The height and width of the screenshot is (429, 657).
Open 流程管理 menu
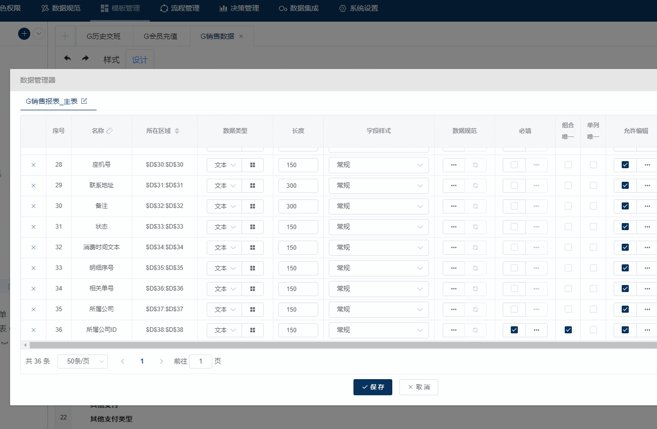click(180, 8)
